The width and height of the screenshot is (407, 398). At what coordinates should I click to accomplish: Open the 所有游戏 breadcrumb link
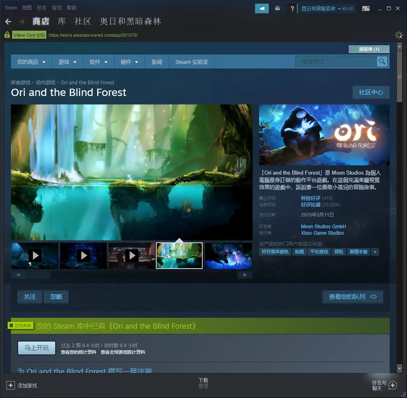21,82
